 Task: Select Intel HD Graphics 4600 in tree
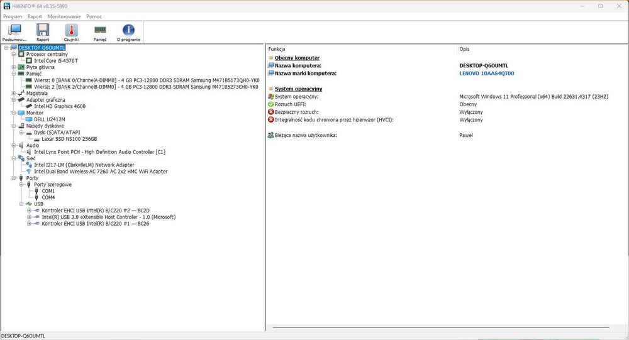60,106
